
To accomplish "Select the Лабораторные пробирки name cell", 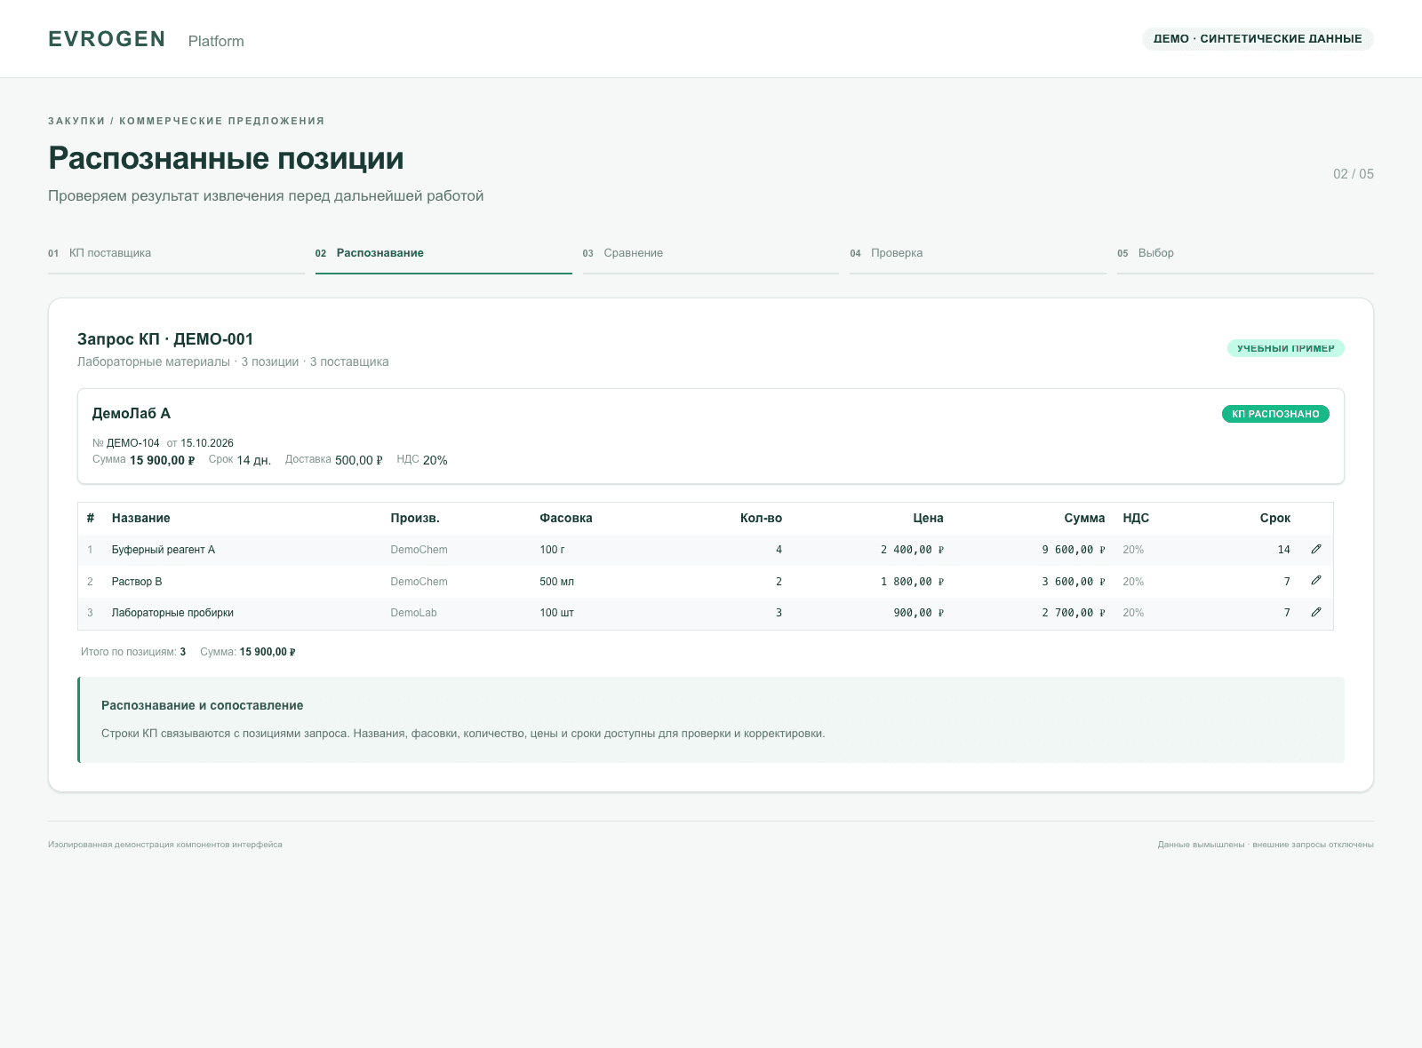I will pos(172,613).
